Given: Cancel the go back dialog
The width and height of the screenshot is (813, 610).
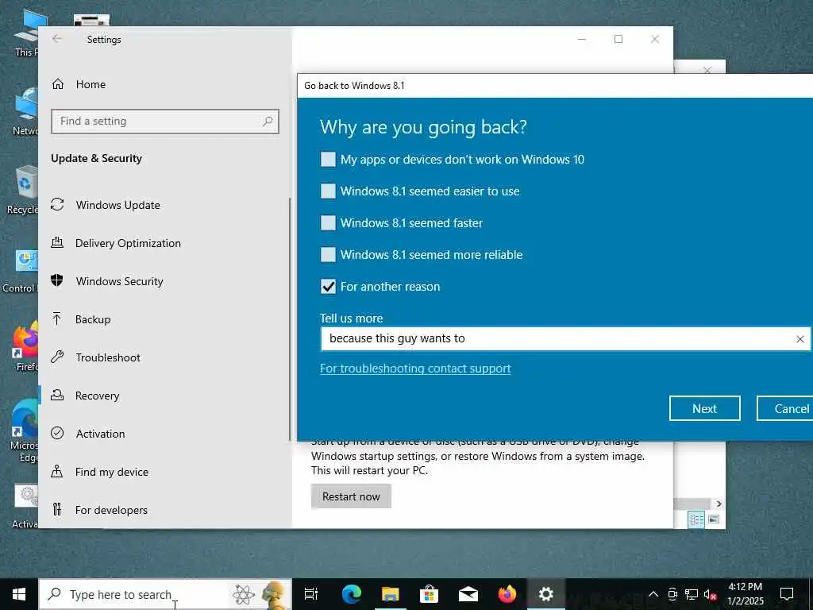Looking at the screenshot, I should pos(785,409).
